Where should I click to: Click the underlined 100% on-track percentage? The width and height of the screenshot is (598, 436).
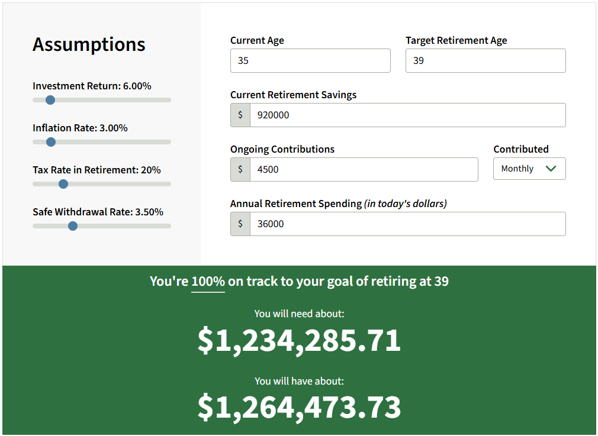coord(208,282)
